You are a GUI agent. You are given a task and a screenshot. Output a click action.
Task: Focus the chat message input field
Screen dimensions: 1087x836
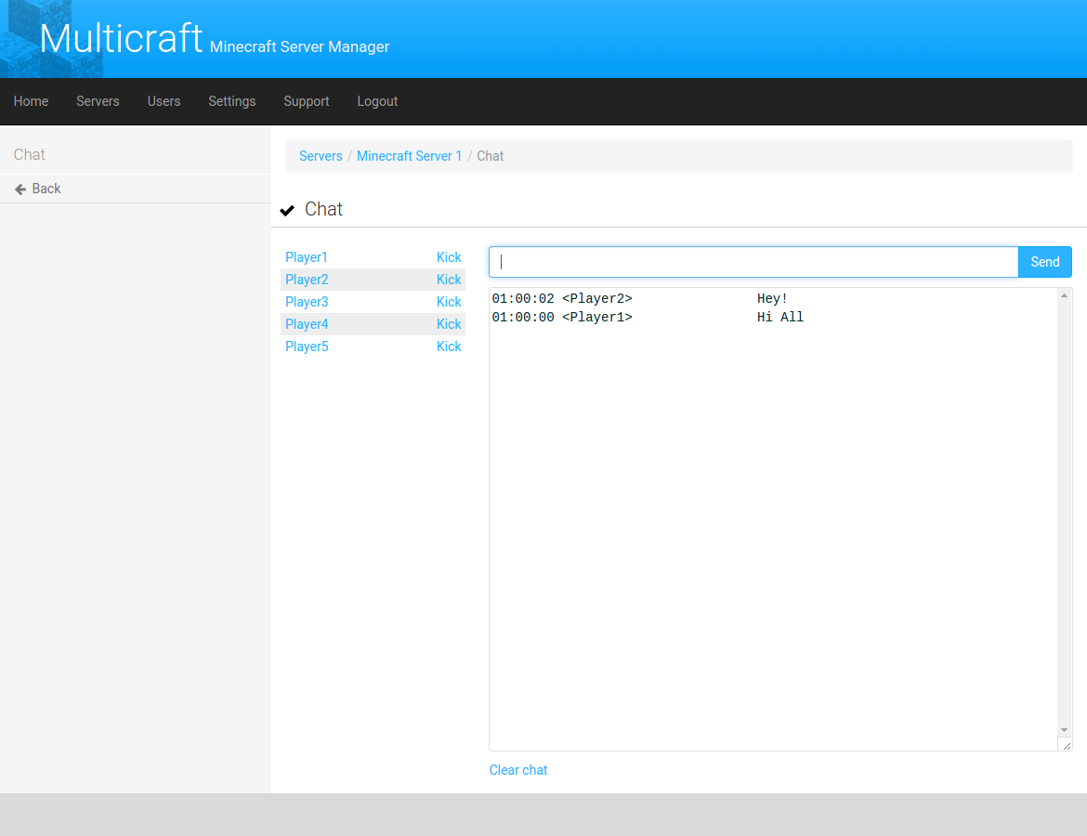pyautogui.click(x=753, y=262)
